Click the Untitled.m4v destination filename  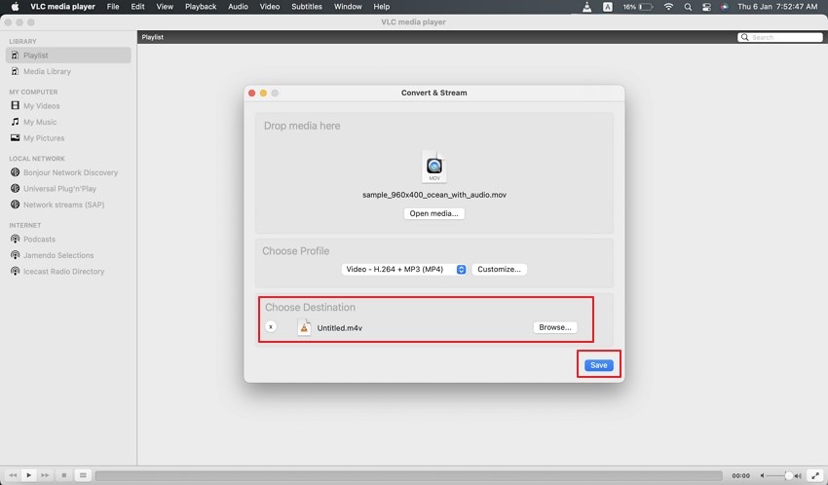340,328
